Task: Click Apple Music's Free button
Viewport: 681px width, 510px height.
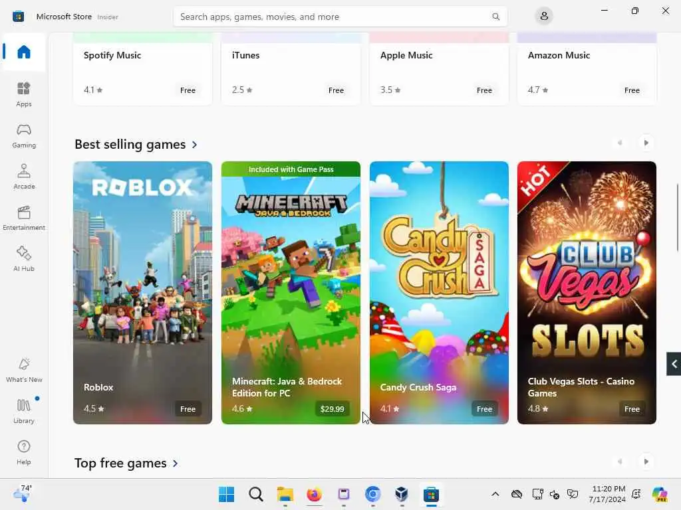Action: click(484, 90)
